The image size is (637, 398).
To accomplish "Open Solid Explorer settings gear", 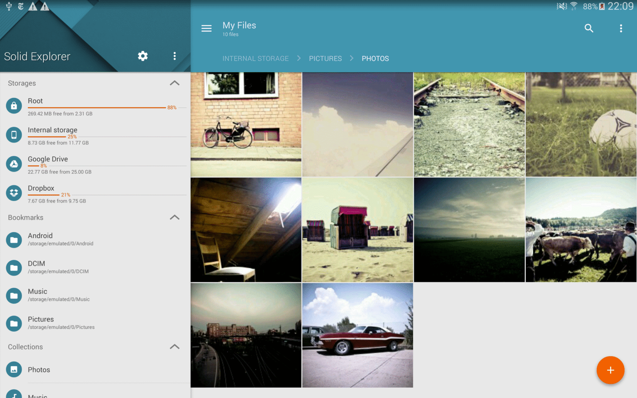I will (143, 56).
